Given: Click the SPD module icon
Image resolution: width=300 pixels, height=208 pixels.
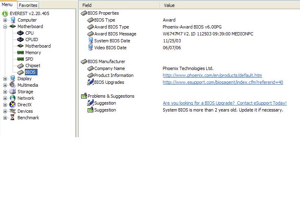Looking at the screenshot, I should (x=20, y=59).
